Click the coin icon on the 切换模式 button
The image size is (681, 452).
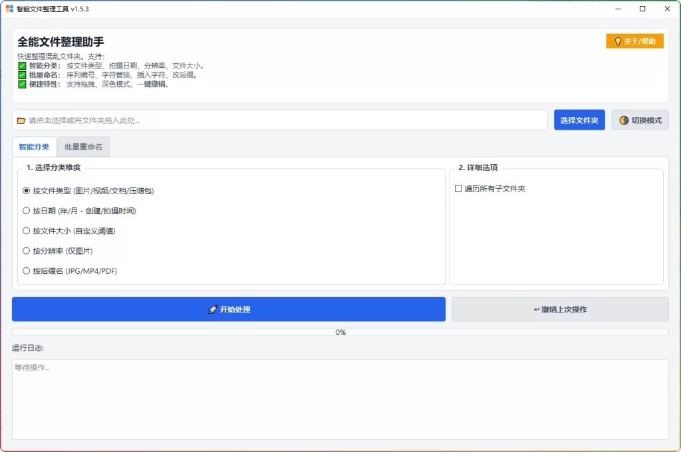coord(622,120)
